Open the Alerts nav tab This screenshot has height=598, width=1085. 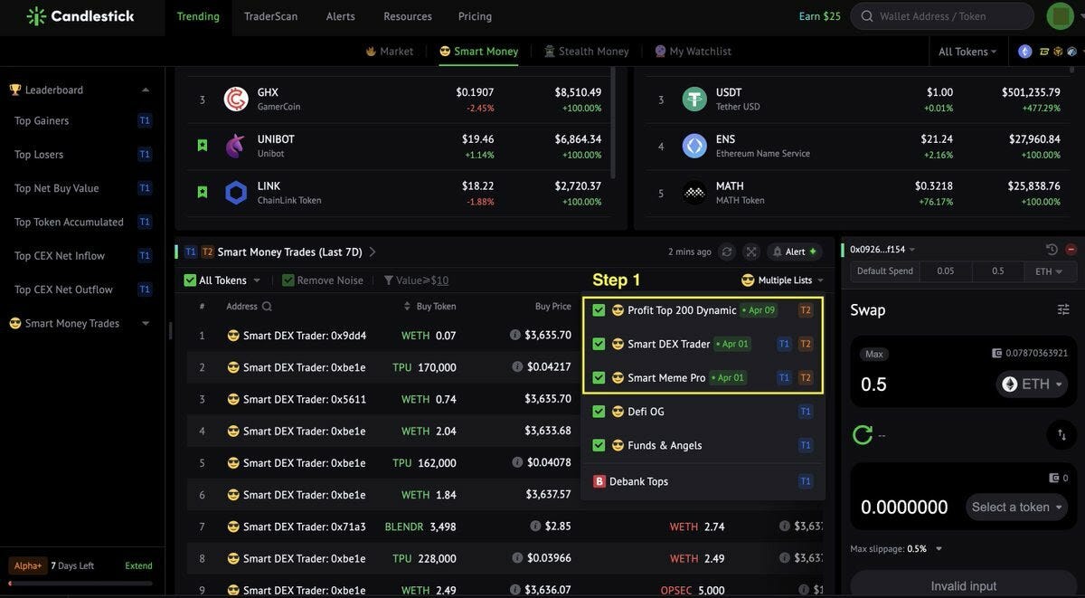(x=341, y=16)
